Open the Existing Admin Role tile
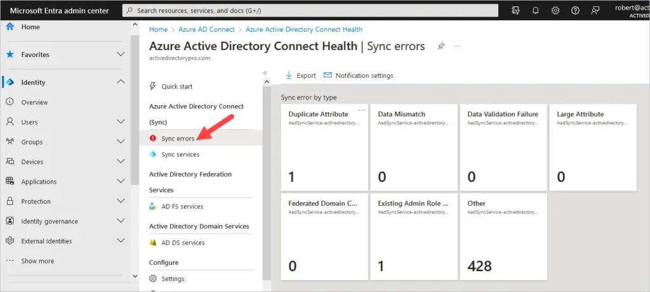The image size is (650, 292). click(x=414, y=237)
